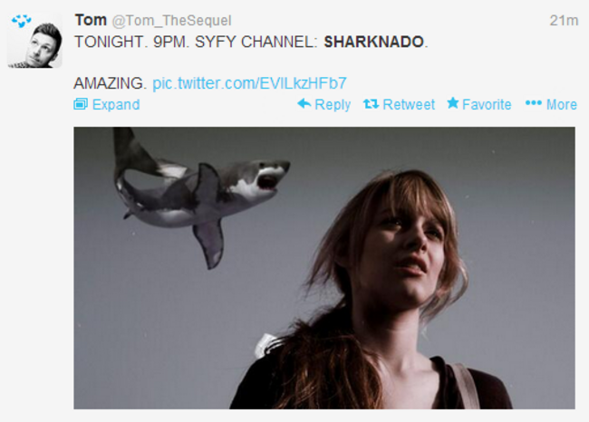This screenshot has width=589, height=422.
Task: Click the Favorite star icon
Action: [x=453, y=103]
